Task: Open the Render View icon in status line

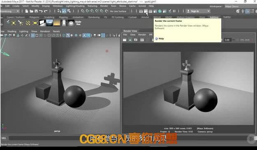Action: coord(141,11)
